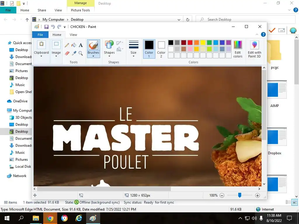The height and width of the screenshot is (224, 299).
Task: Click My Computer in the address breadcrumb
Action: pyautogui.click(x=53, y=20)
